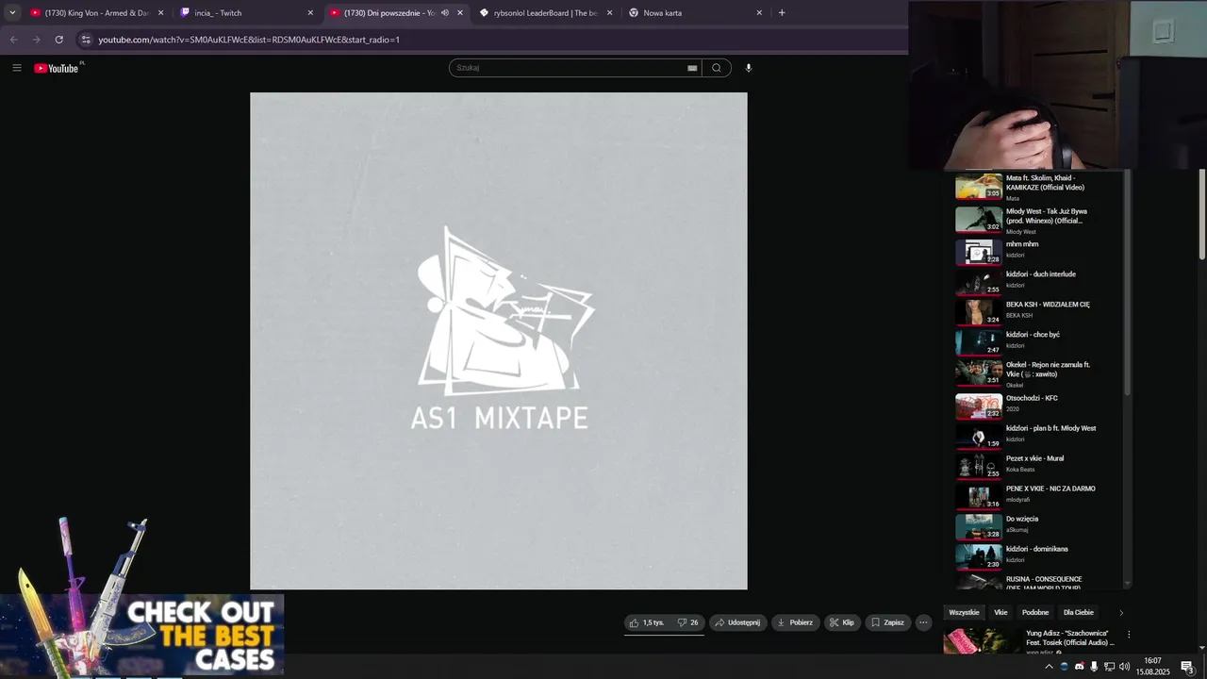Go back with the browser back arrow
Viewport: 1207px width, 679px height.
click(13, 40)
